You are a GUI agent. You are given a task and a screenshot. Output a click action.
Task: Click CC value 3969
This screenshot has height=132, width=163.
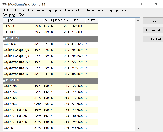[38, 32]
